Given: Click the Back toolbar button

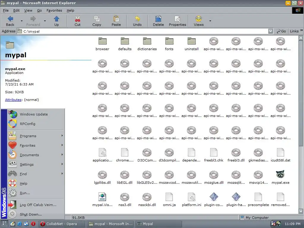Looking at the screenshot, I should point(10,21).
